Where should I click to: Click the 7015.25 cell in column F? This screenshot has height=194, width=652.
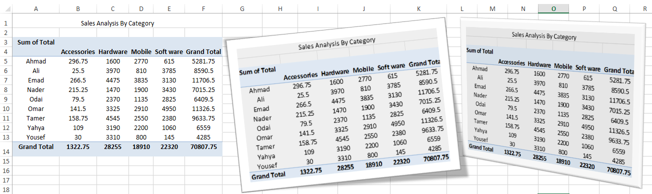[x=203, y=89]
